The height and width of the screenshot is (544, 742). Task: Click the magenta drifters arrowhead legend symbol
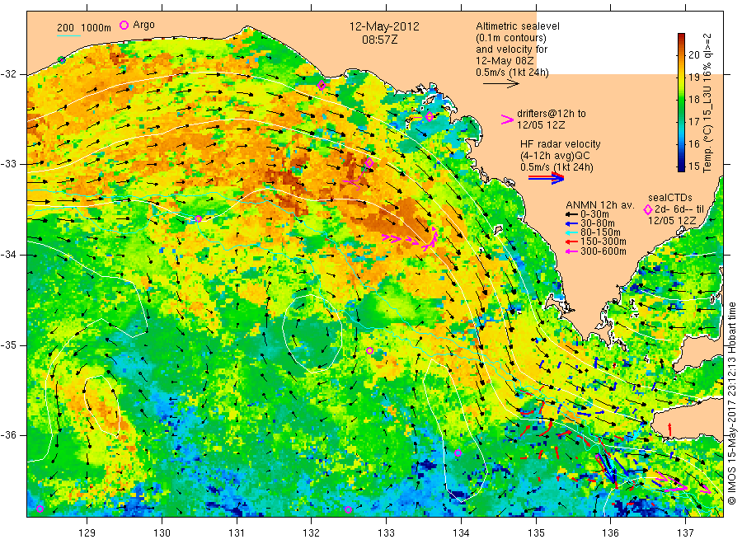(x=507, y=120)
